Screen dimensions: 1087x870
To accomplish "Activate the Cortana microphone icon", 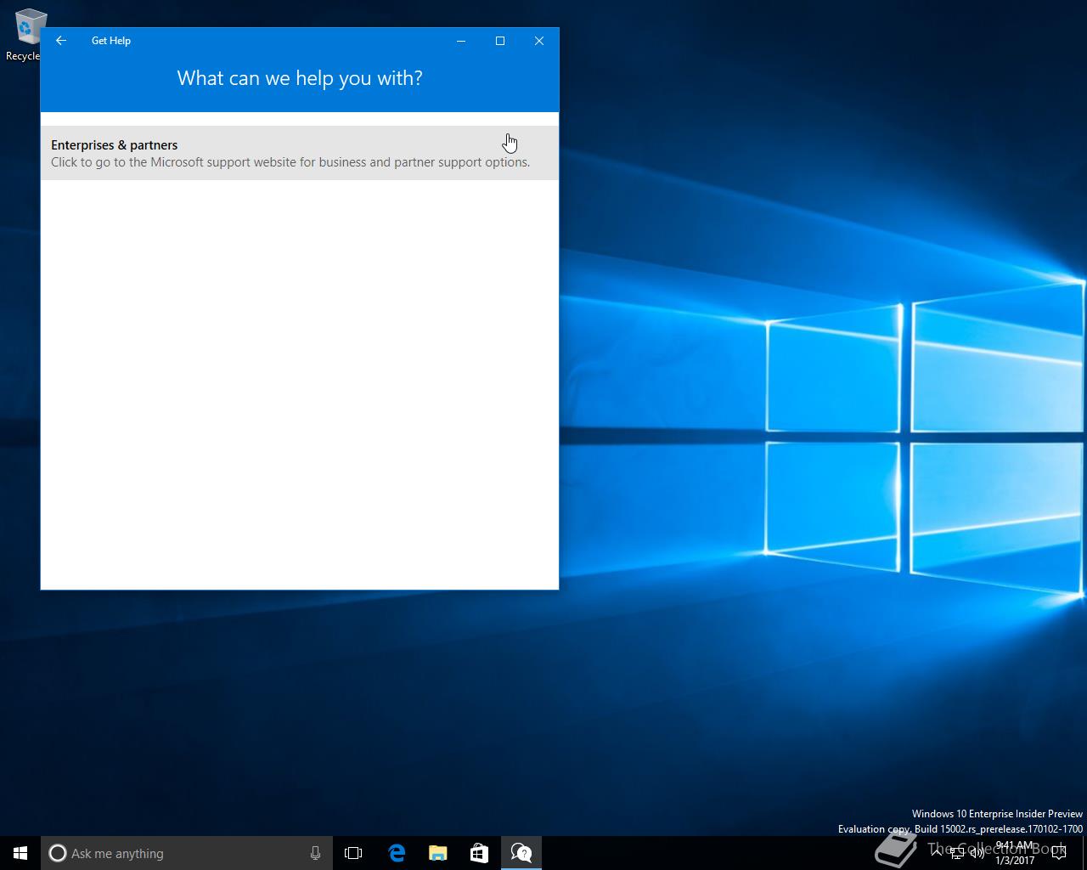I will pyautogui.click(x=315, y=853).
